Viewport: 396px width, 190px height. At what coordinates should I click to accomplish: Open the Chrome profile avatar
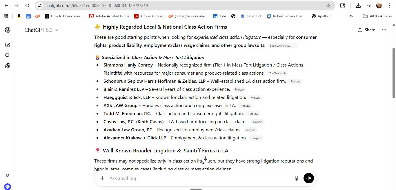coord(379,5)
